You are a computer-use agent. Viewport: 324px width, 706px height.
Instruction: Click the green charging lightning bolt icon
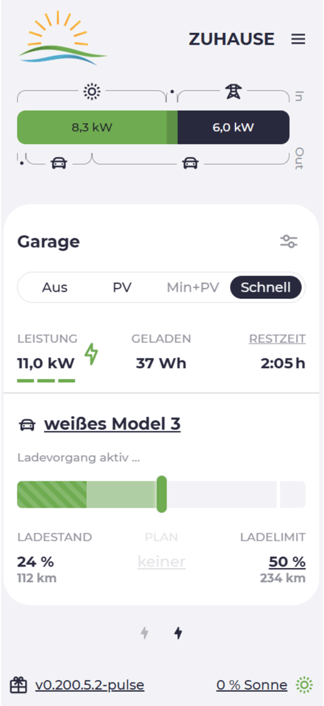point(91,354)
